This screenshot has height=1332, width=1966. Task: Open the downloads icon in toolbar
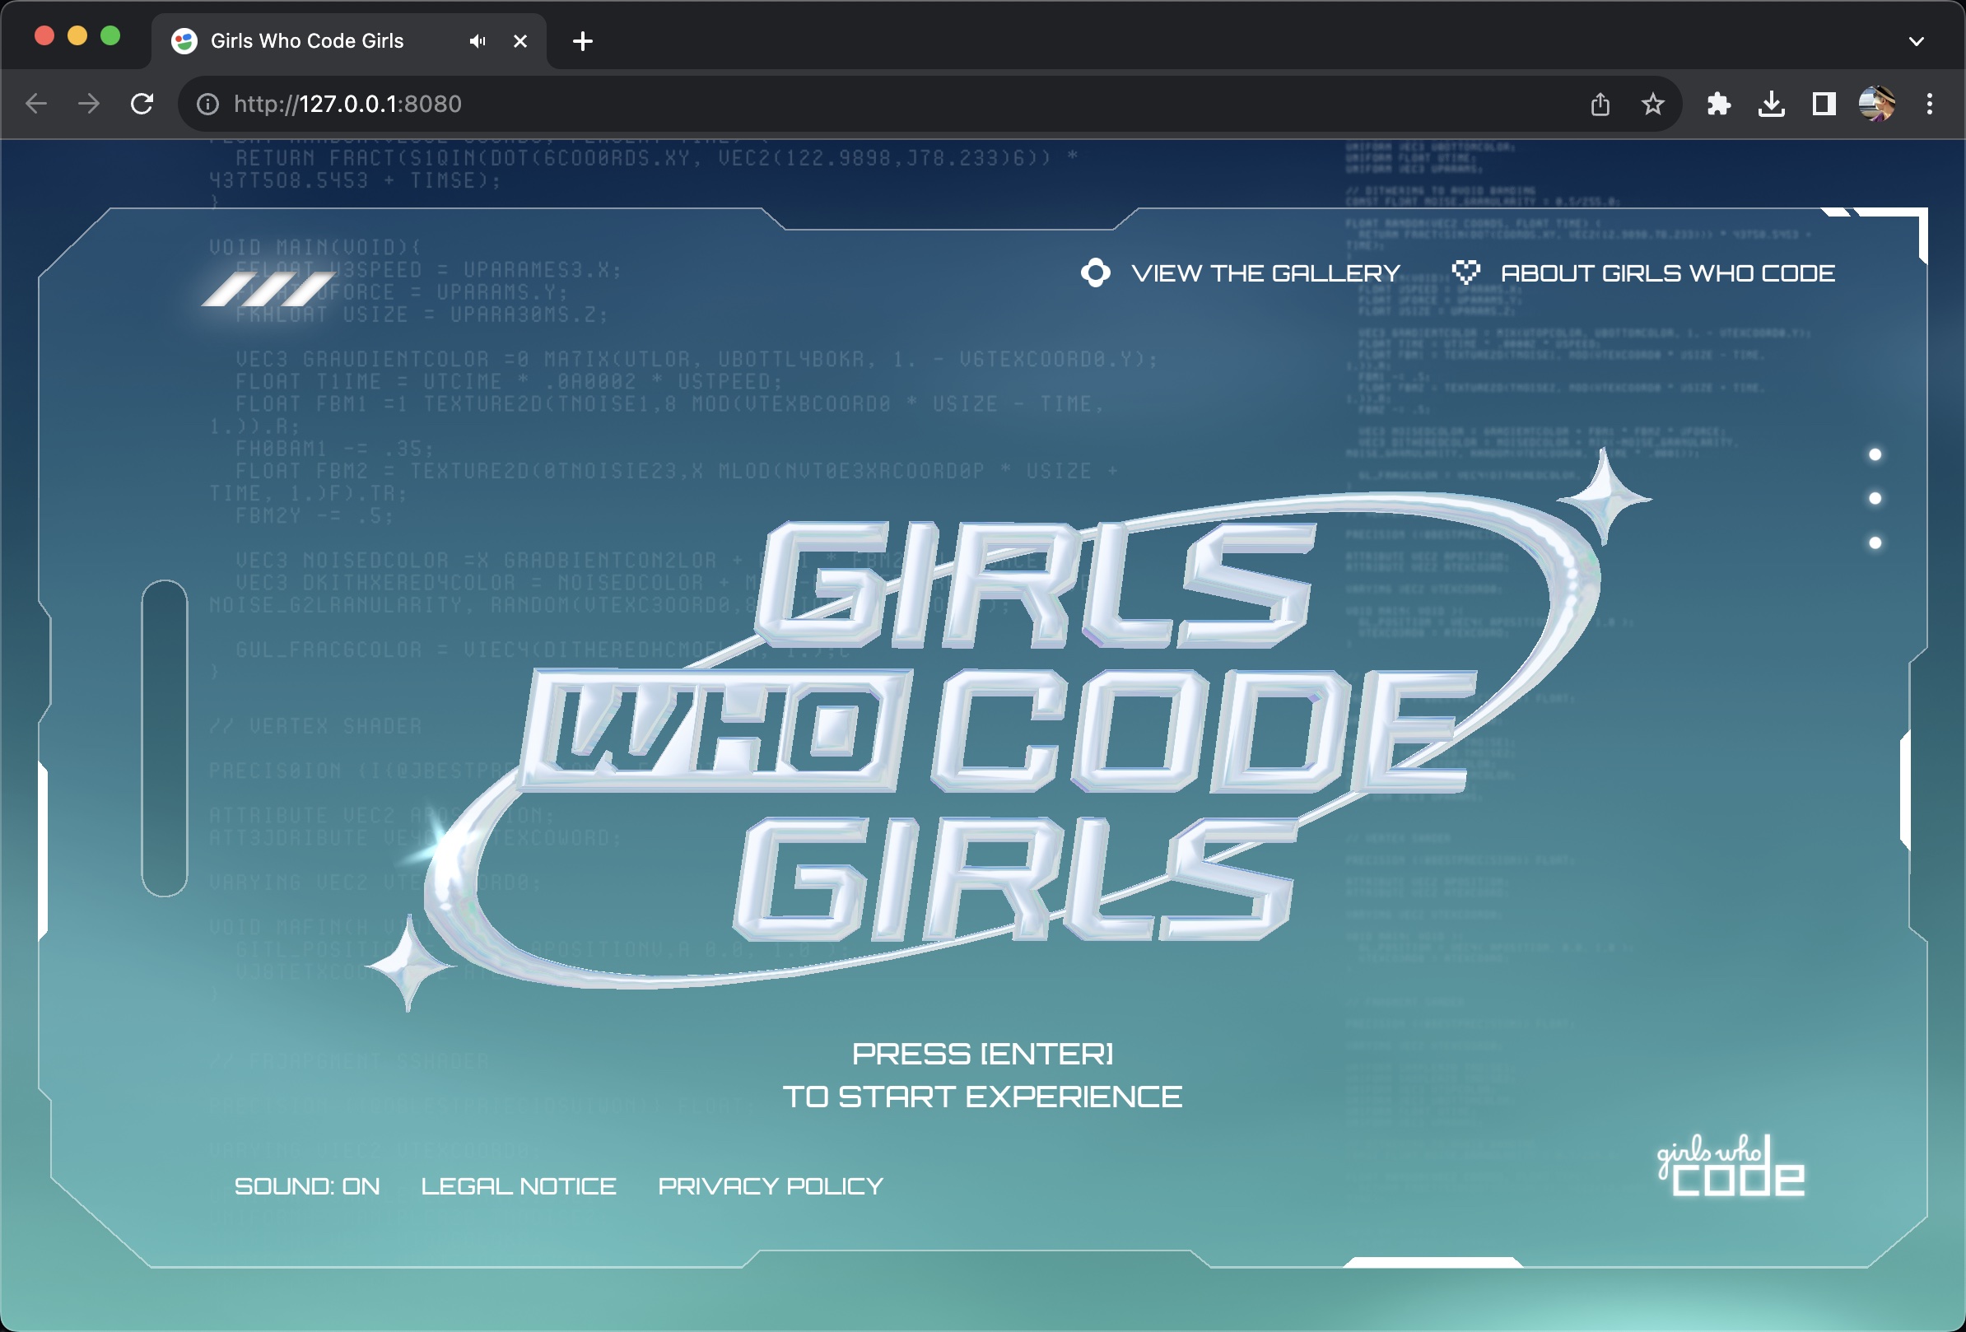click(x=1772, y=104)
